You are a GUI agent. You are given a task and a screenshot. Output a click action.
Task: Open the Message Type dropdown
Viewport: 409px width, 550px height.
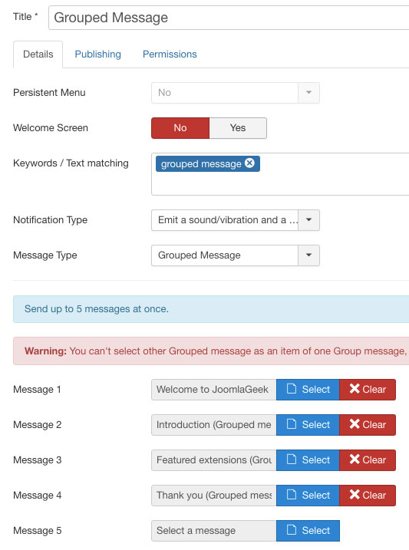point(236,255)
